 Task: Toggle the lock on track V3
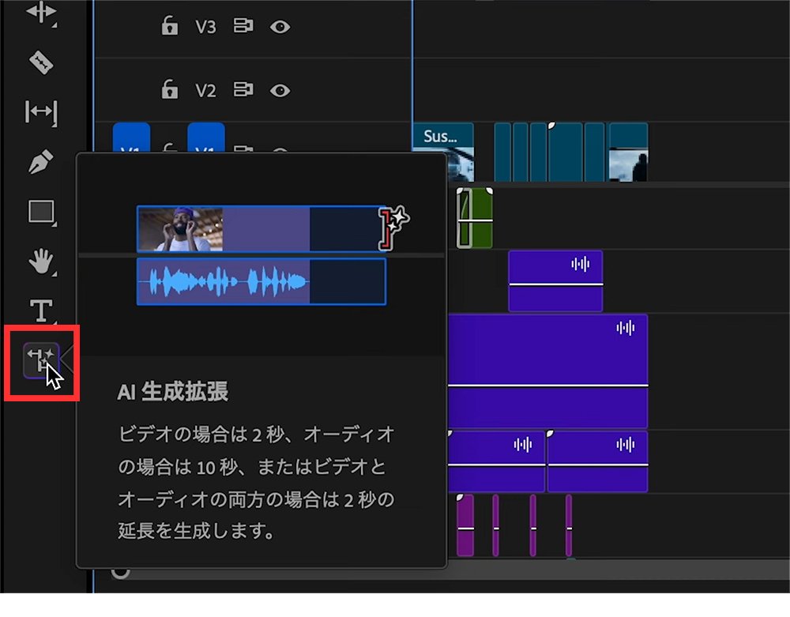click(x=169, y=27)
